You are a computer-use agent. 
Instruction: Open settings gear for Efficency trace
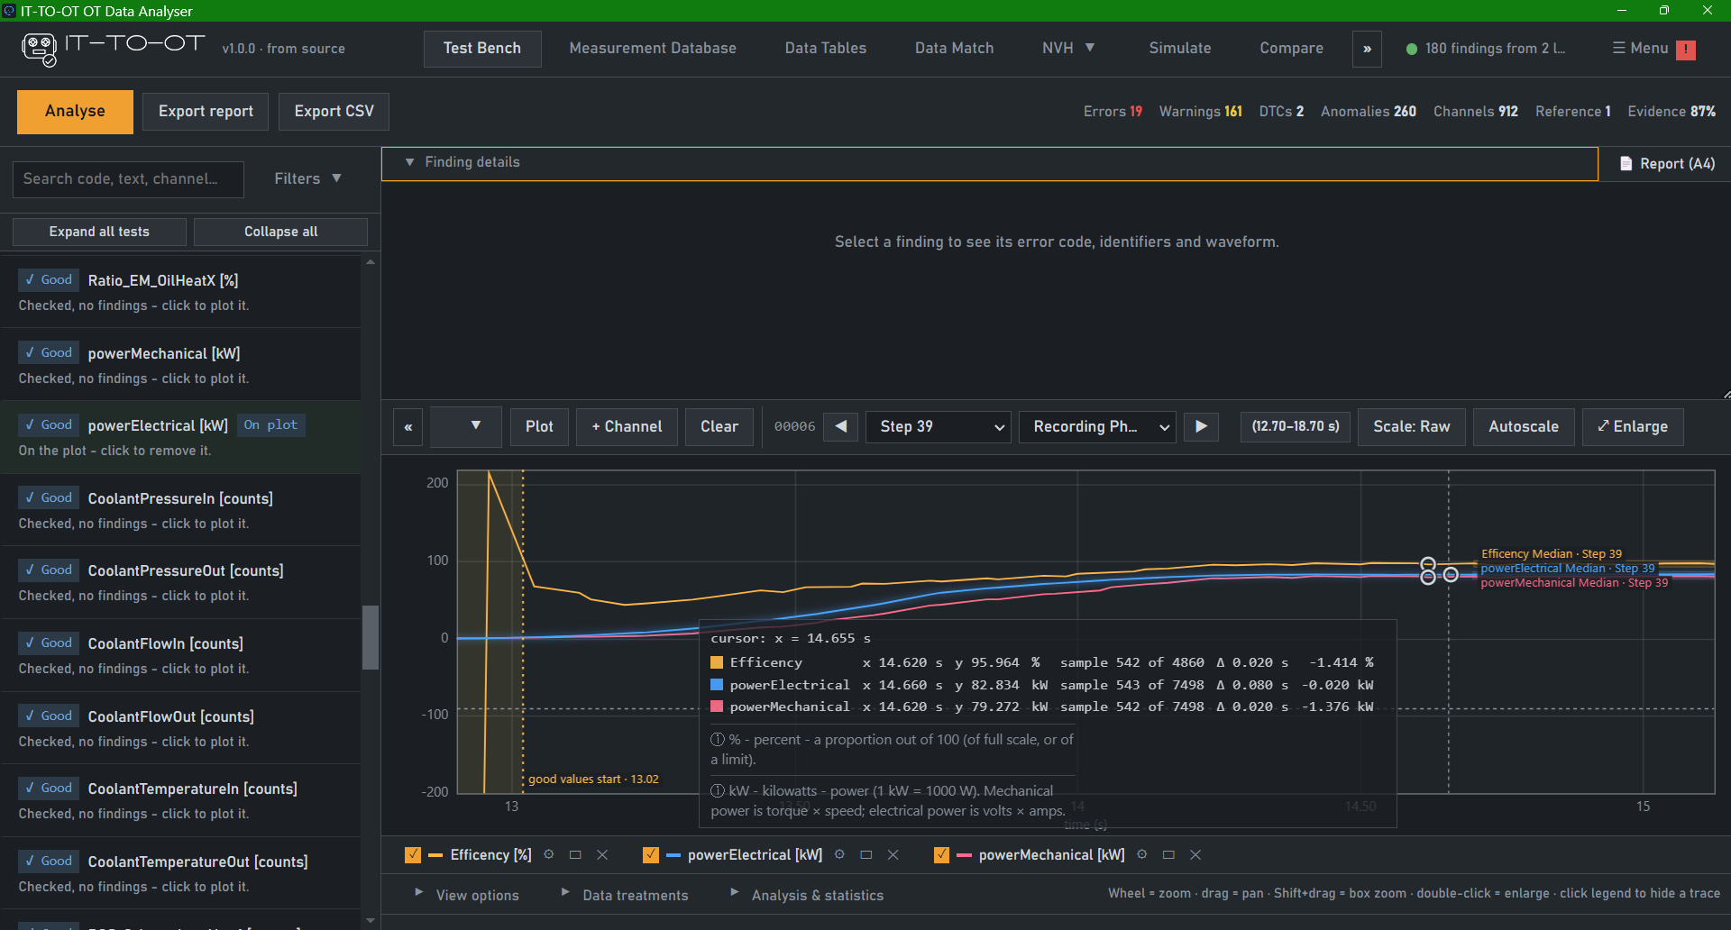(x=548, y=854)
